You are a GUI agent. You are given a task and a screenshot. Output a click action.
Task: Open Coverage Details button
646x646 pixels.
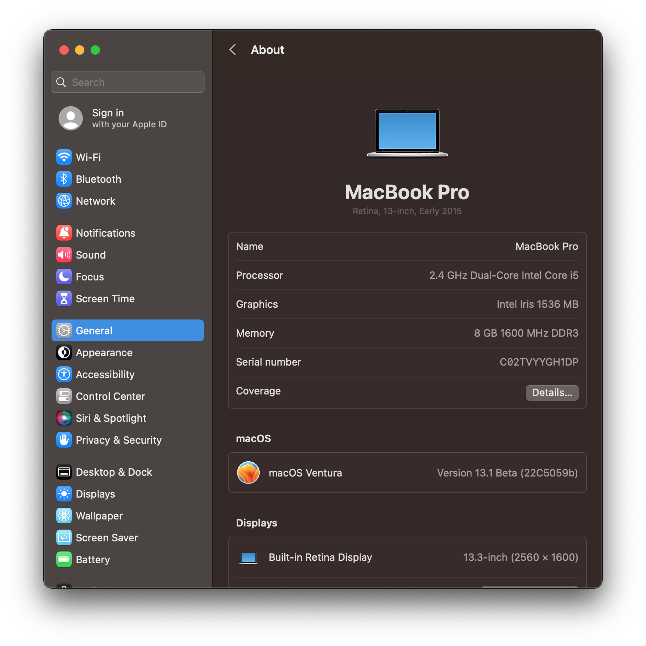point(552,393)
